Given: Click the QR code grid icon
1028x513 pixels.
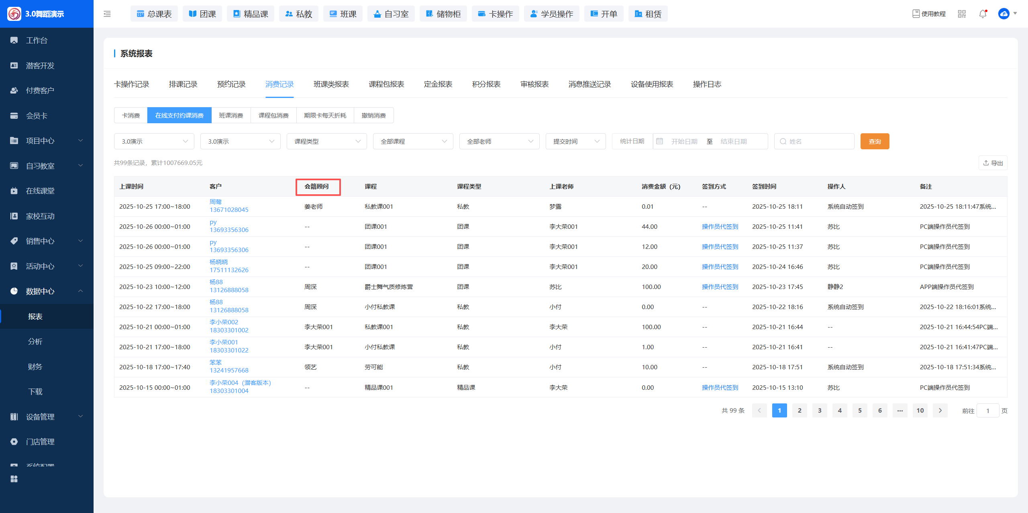Looking at the screenshot, I should pyautogui.click(x=962, y=14).
